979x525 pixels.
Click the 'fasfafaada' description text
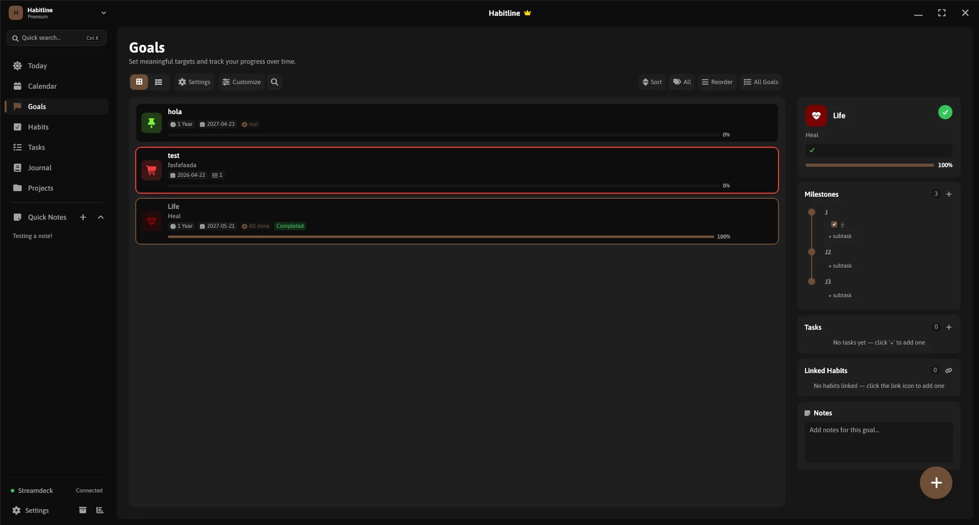(182, 165)
